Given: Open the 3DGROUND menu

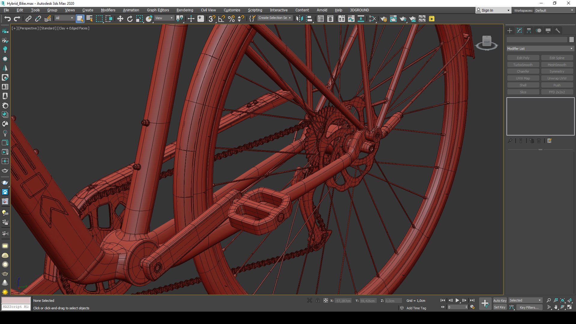Looking at the screenshot, I should 359,10.
